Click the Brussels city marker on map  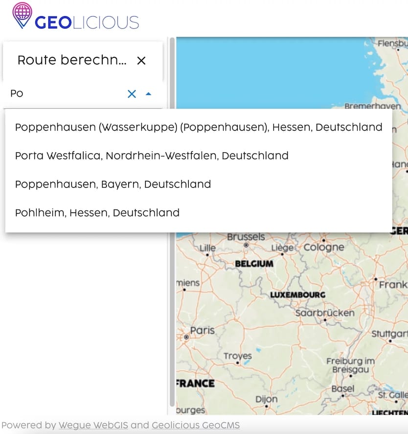click(246, 244)
